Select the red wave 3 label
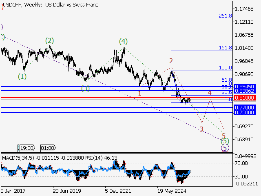The width and height of the screenshot is (261, 196). (x=201, y=129)
